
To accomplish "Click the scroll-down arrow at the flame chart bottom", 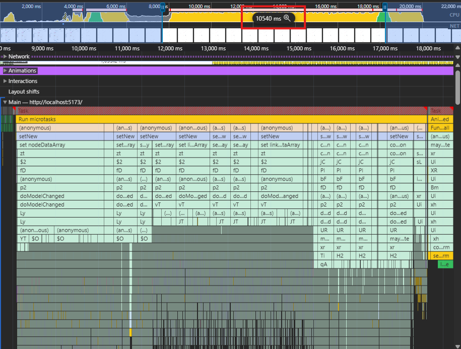I will coord(457,346).
